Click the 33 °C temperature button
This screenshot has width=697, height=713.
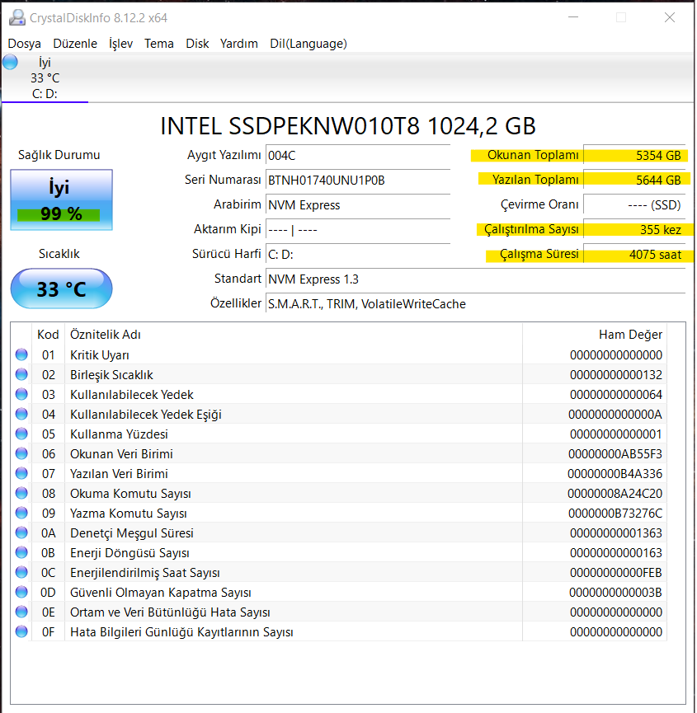(x=61, y=289)
